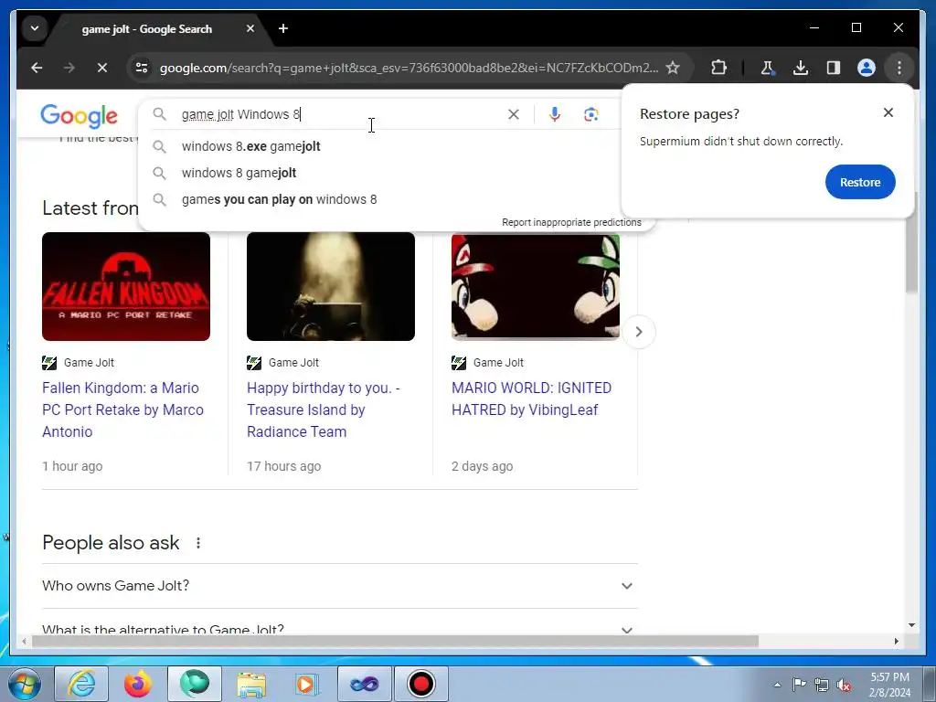
Task: Search by image lens icon
Action: [x=591, y=114]
